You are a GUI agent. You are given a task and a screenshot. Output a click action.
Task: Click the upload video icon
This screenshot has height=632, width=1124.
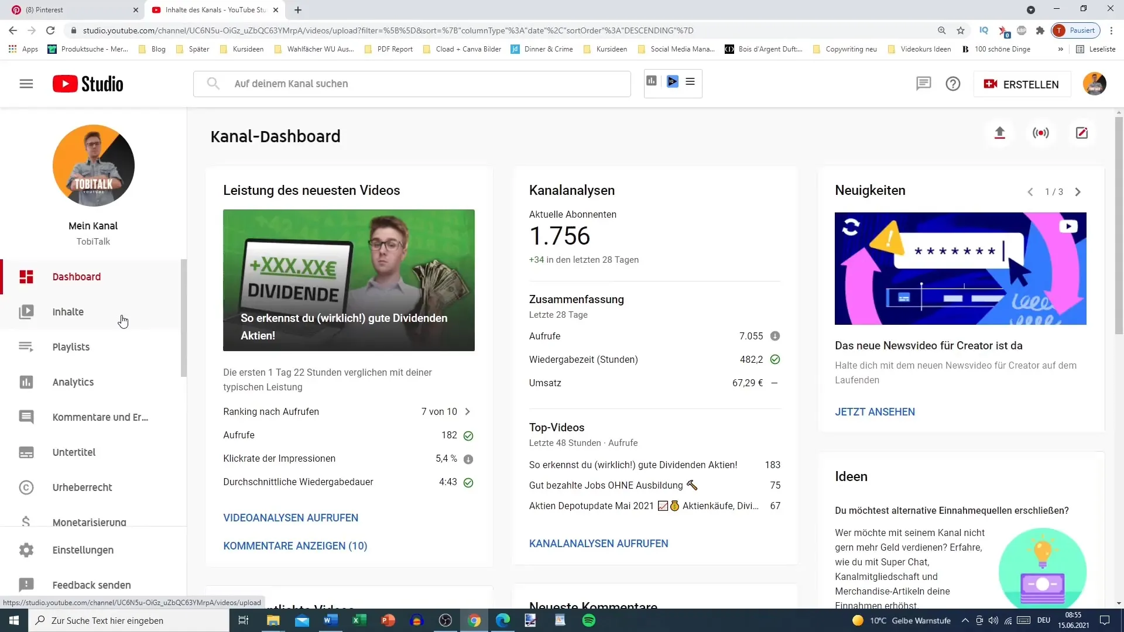[x=1000, y=133]
